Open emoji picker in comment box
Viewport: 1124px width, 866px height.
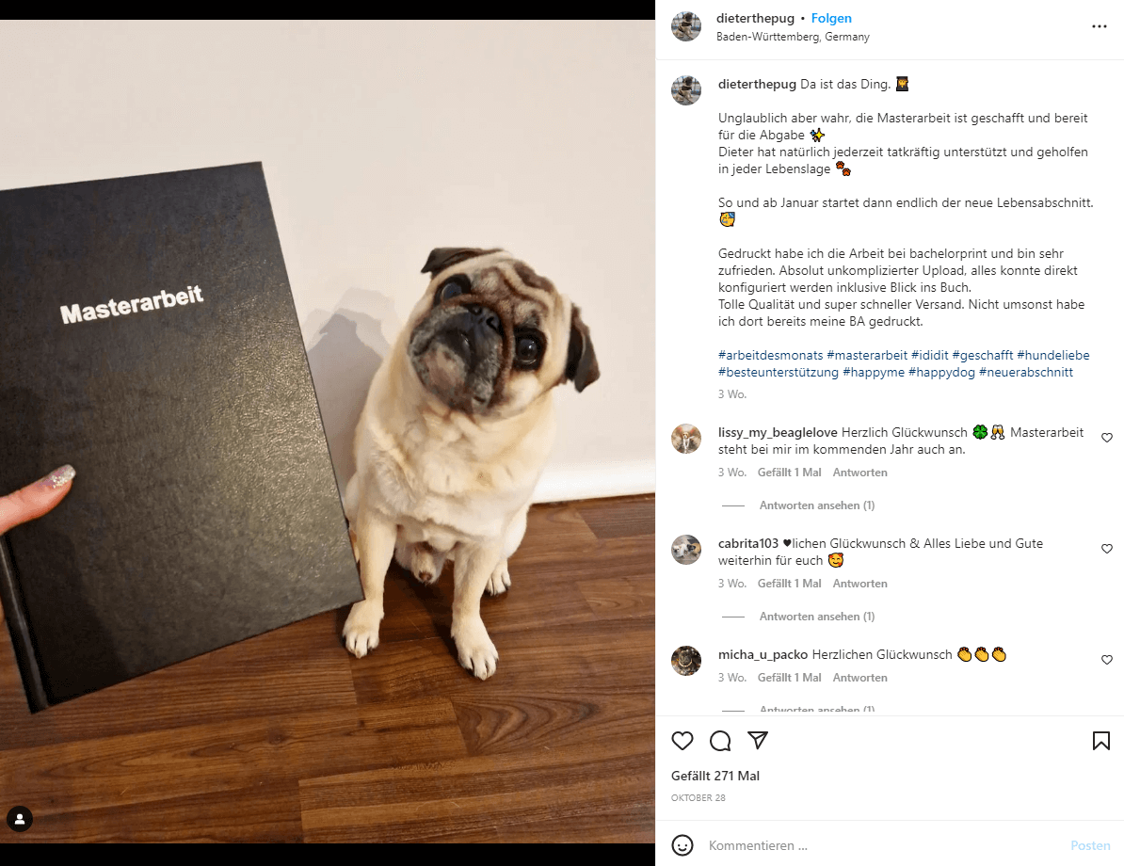click(x=682, y=845)
